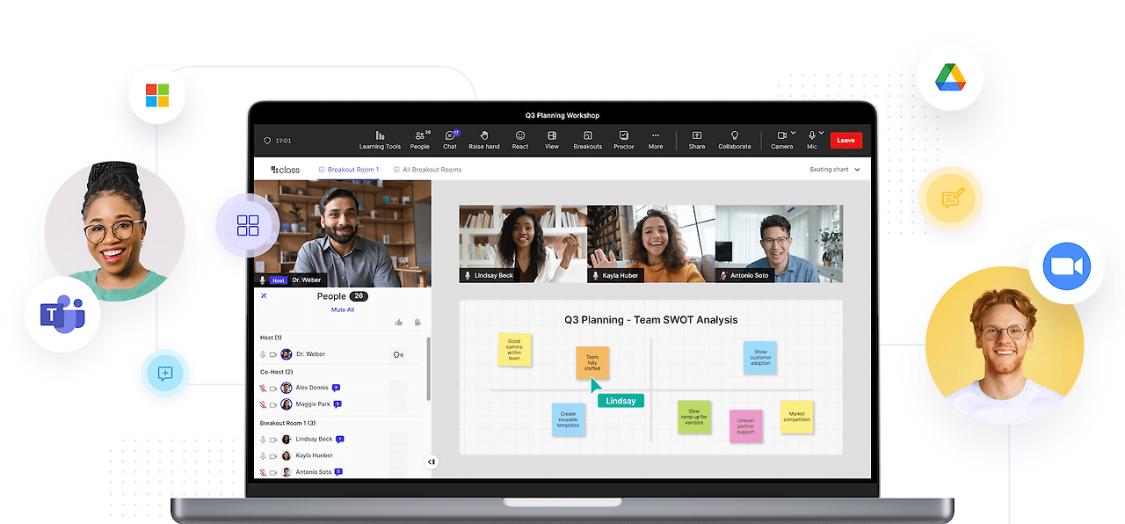Mute Lindsay Beck's microphone
Screen dimensions: 1125x524
(264, 439)
